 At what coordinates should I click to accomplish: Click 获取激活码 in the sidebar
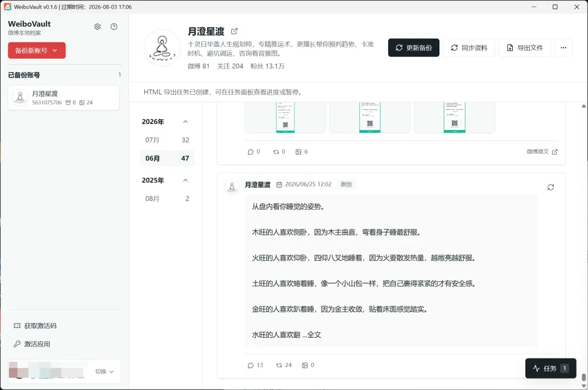(x=35, y=326)
